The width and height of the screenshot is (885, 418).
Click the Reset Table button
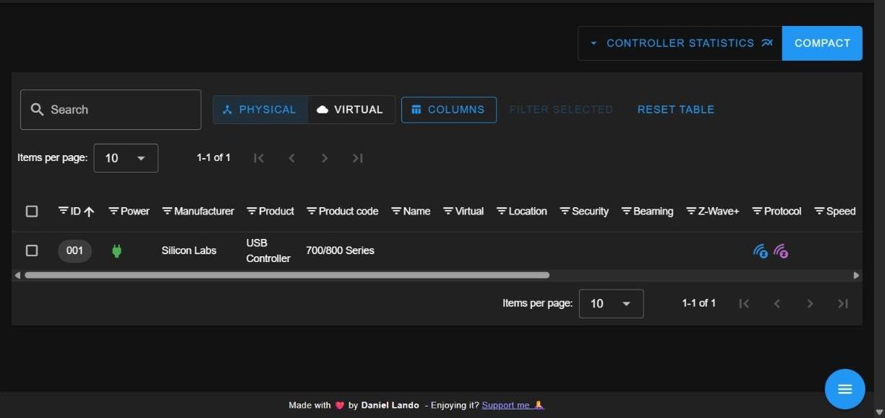676,110
